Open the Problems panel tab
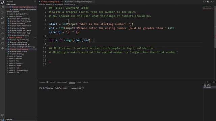This screenshot has width=216, height=121. point(42,82)
